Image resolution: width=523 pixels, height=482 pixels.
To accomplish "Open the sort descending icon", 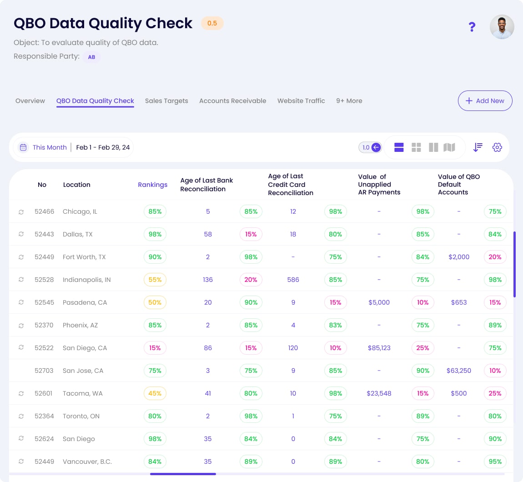I will pyautogui.click(x=478, y=147).
